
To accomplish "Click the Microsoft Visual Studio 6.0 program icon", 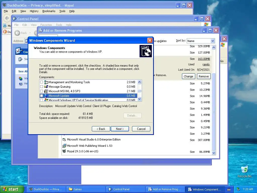I will pos(64,140).
